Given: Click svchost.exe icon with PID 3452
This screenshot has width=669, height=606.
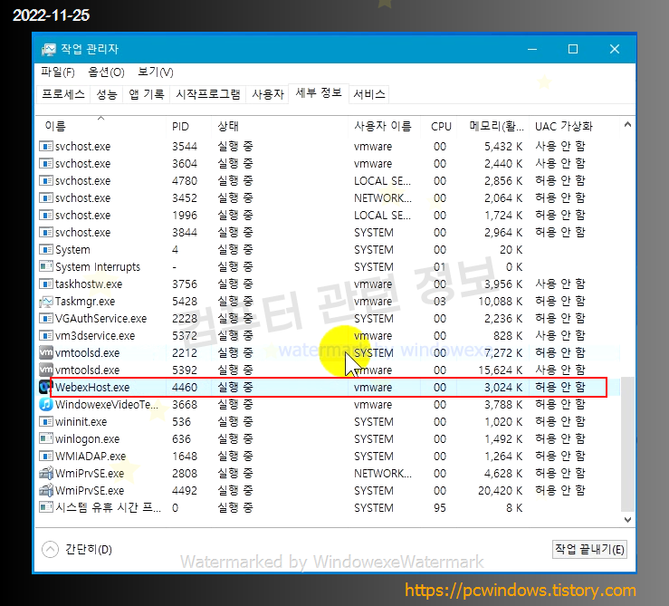Looking at the screenshot, I should pyautogui.click(x=45, y=197).
